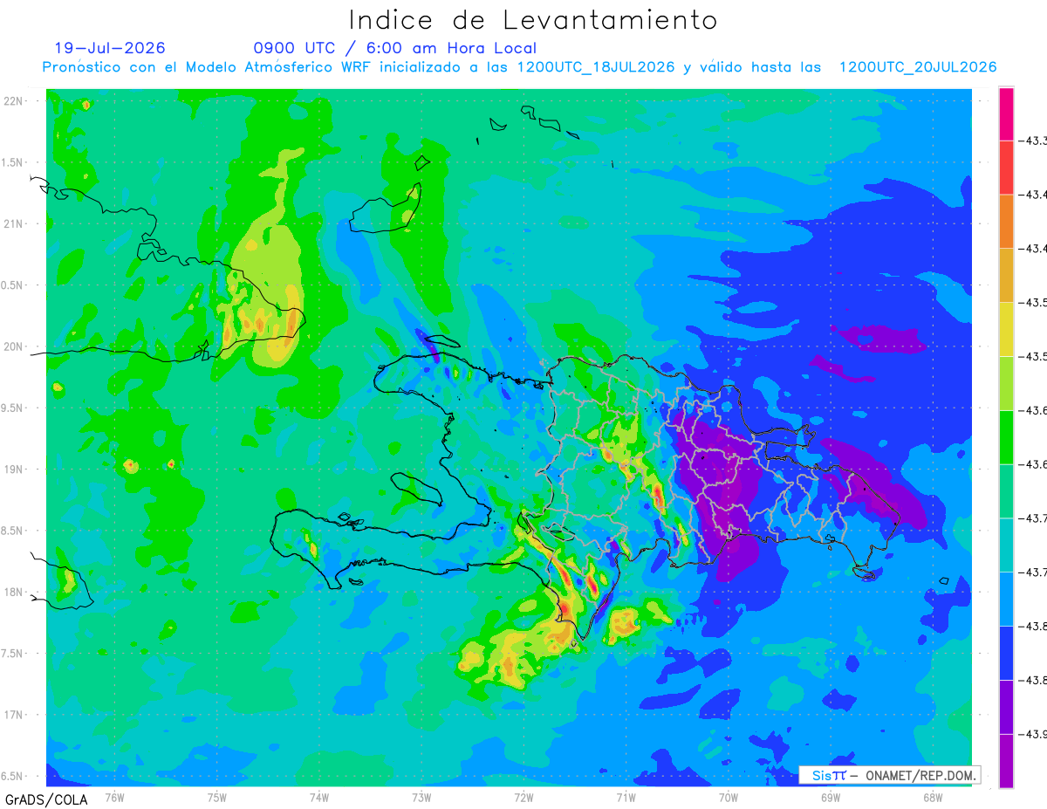Click the '69W' longitude label
The width and height of the screenshot is (1047, 809).
[831, 797]
